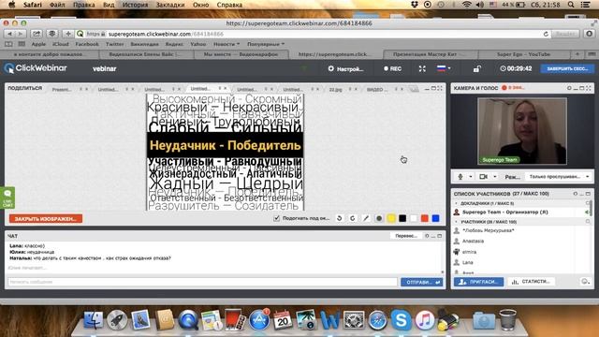Pick the red color swatch
599x337 pixels.
tap(424, 218)
